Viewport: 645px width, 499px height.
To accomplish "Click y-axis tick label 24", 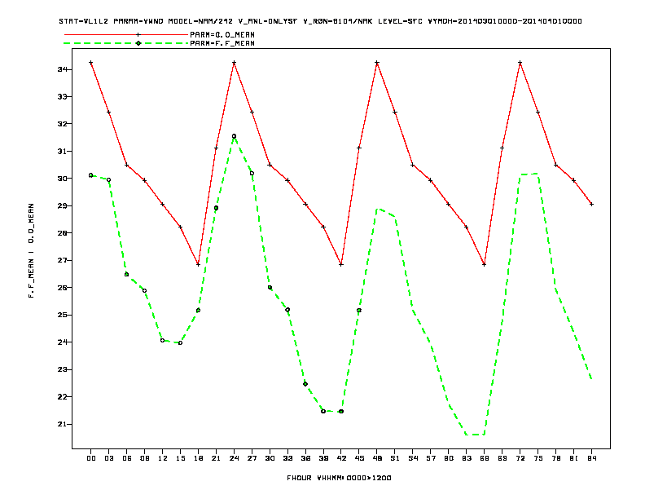I will (x=62, y=342).
